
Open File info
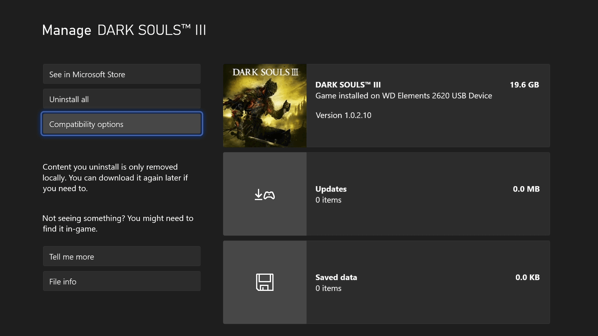[x=122, y=281]
